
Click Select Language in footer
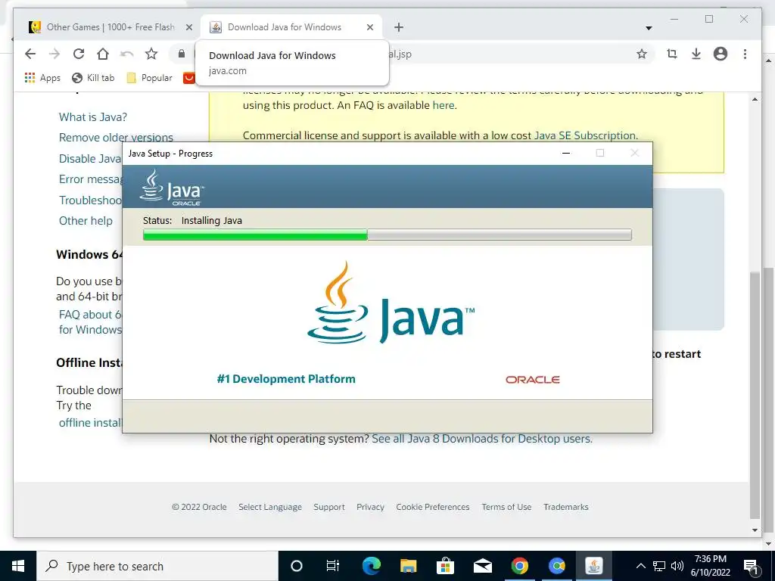(270, 507)
